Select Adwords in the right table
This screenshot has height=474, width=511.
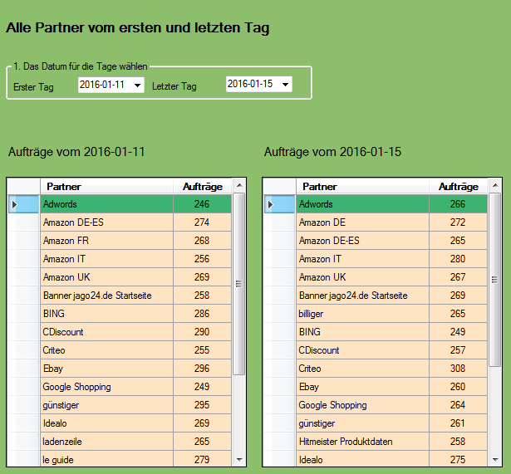(x=362, y=204)
